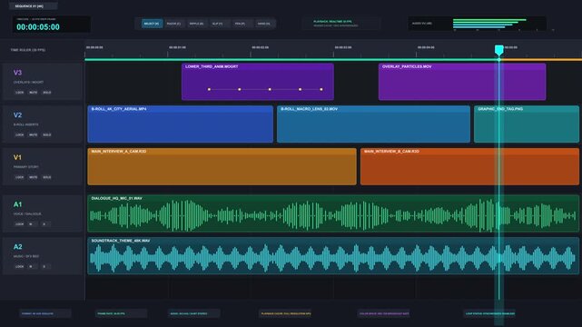Select the MAIN_INTERVIEW_A_CAM.R3D clip
Screen dimensions: 582x327
point(222,166)
